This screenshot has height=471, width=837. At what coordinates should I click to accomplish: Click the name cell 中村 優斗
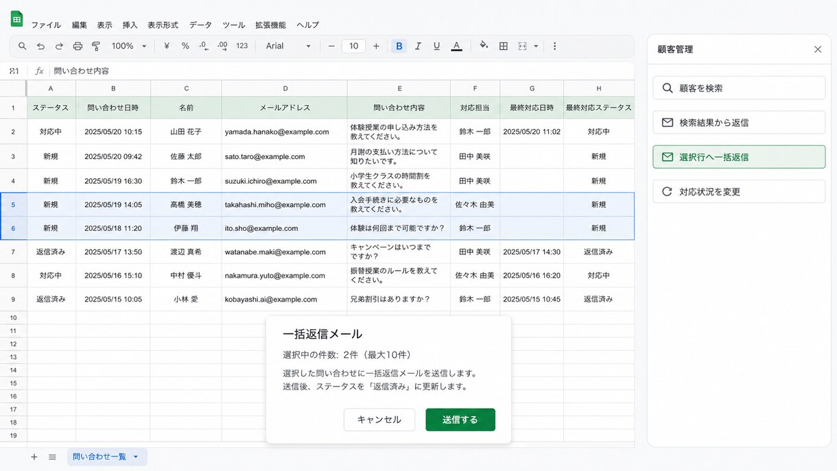tap(186, 276)
